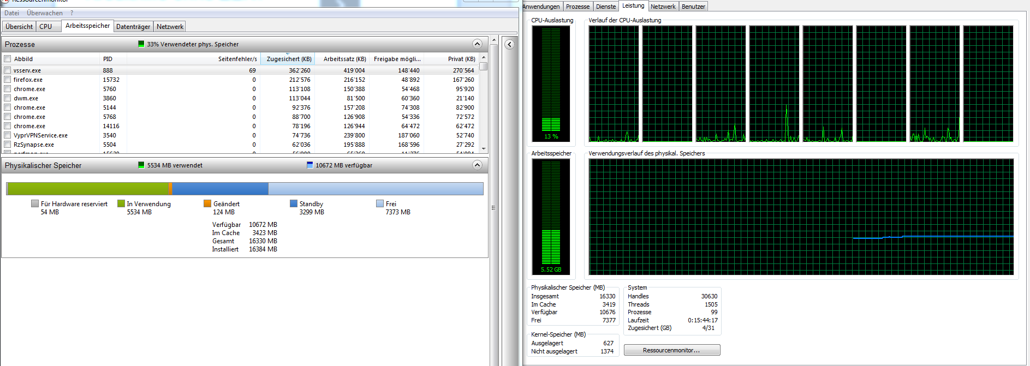This screenshot has width=1030, height=366.
Task: Click the Frei light blue swatch
Action: click(x=380, y=203)
